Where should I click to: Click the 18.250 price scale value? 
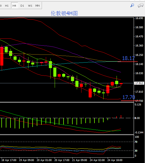pos(139,55)
